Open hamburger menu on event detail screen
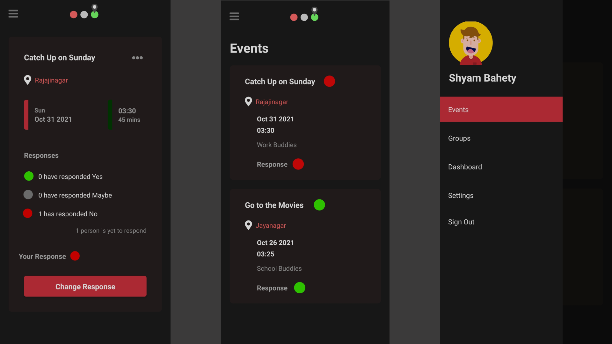 (13, 14)
